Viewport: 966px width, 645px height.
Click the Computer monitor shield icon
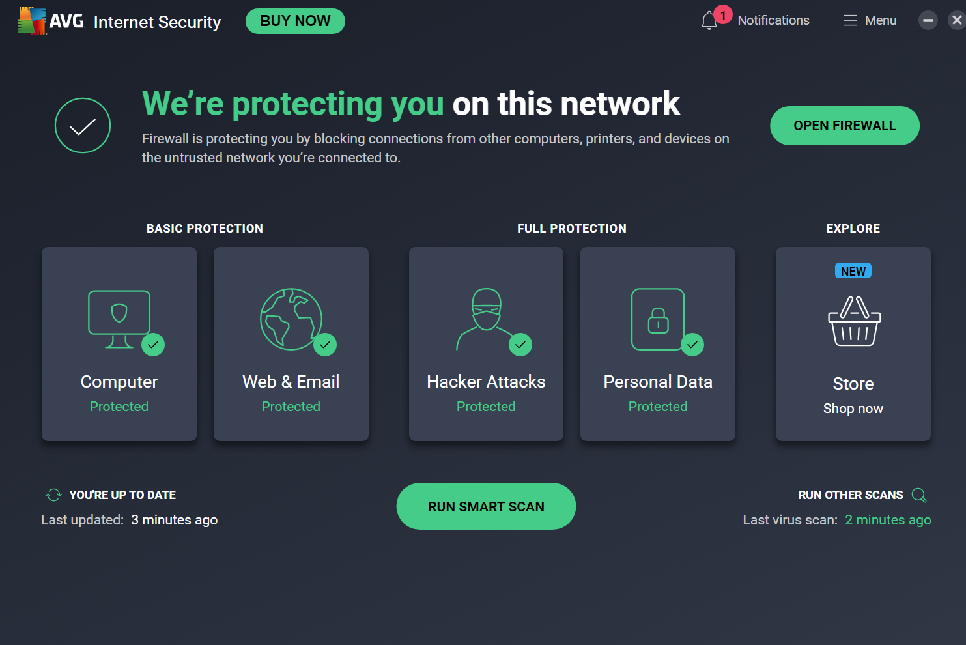pos(119,319)
